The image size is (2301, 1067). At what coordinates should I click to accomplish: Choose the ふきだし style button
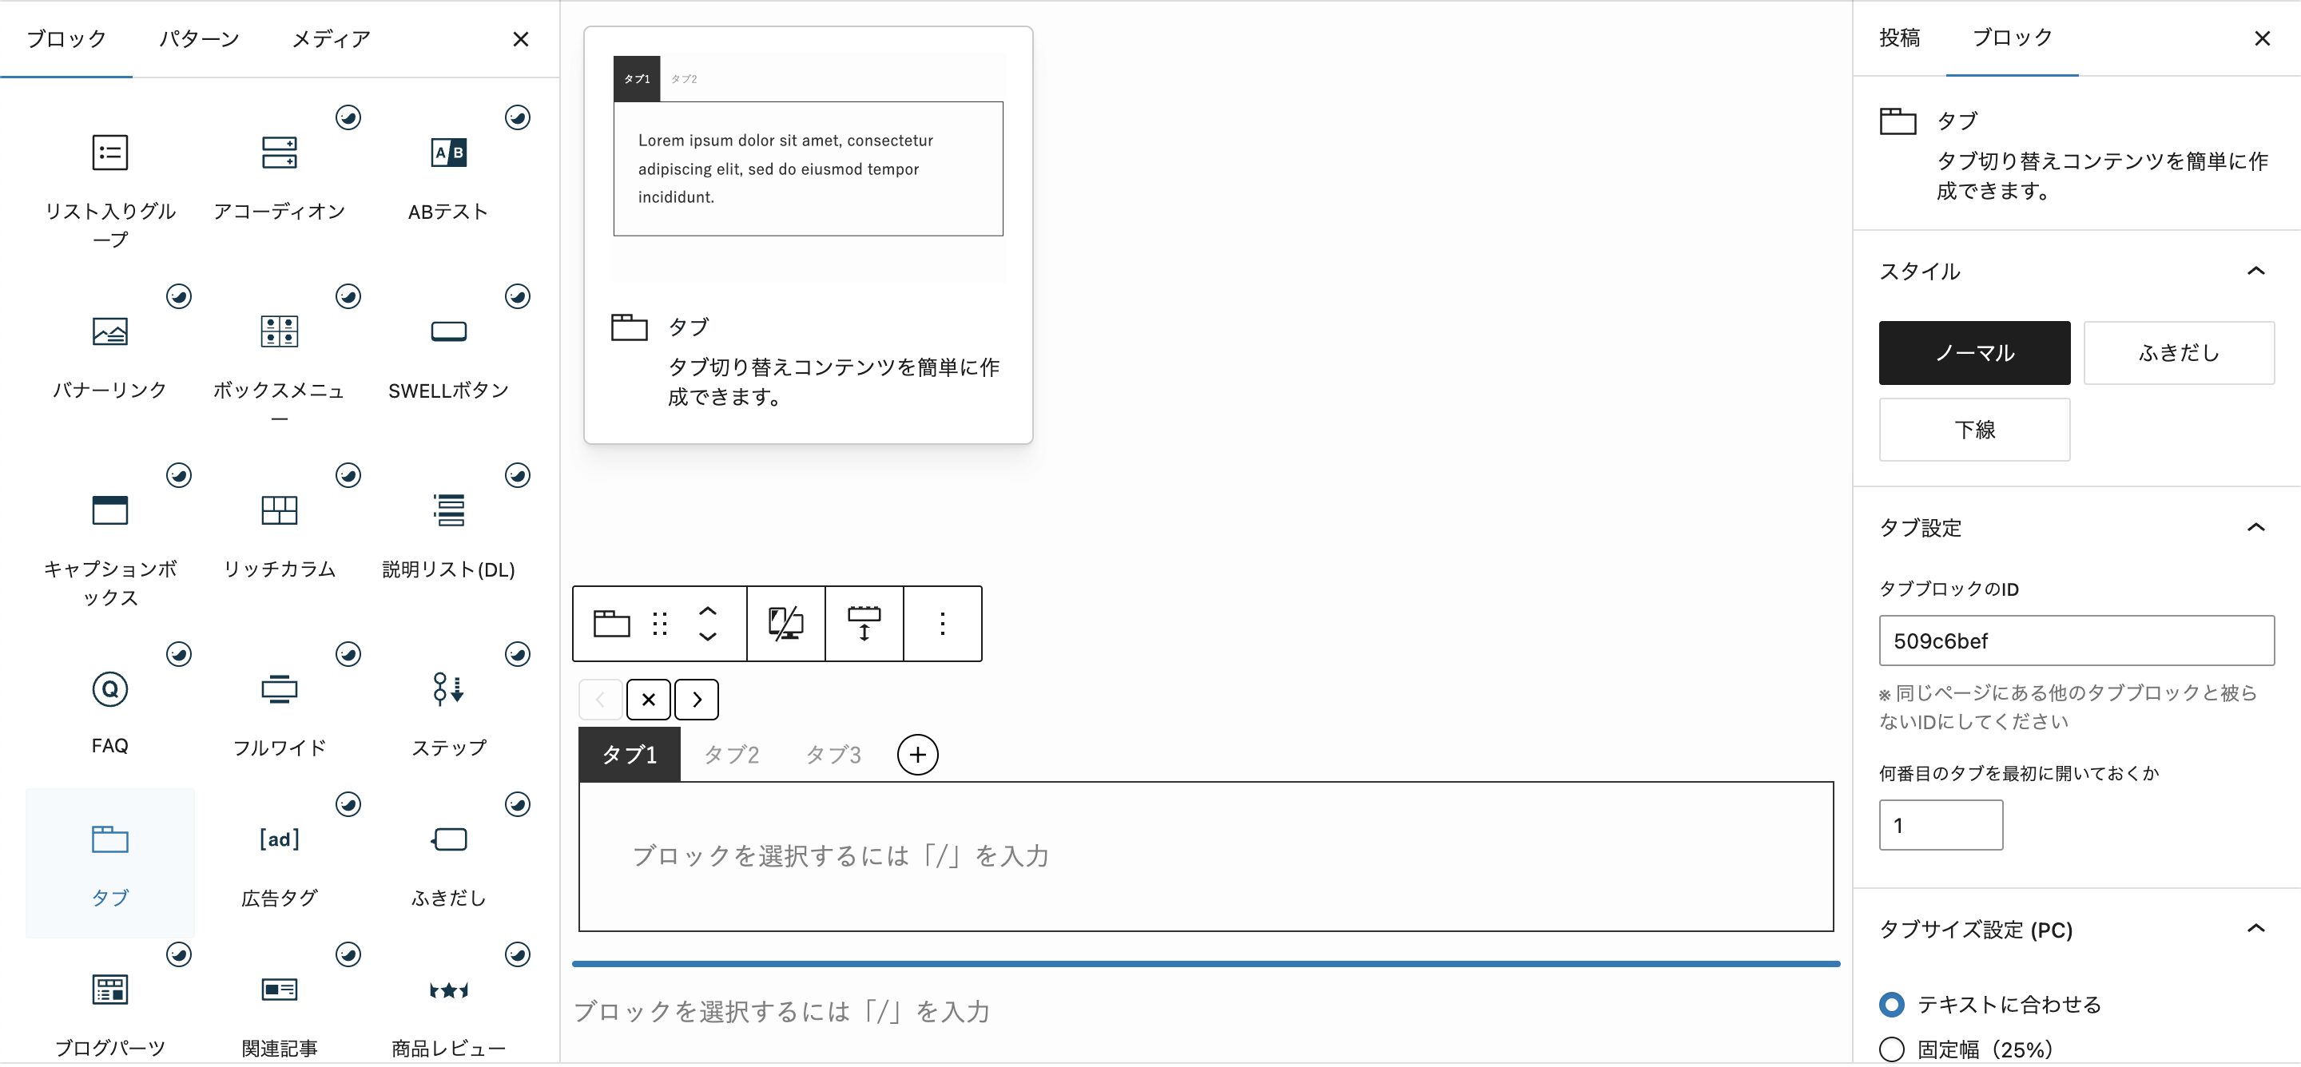2179,353
